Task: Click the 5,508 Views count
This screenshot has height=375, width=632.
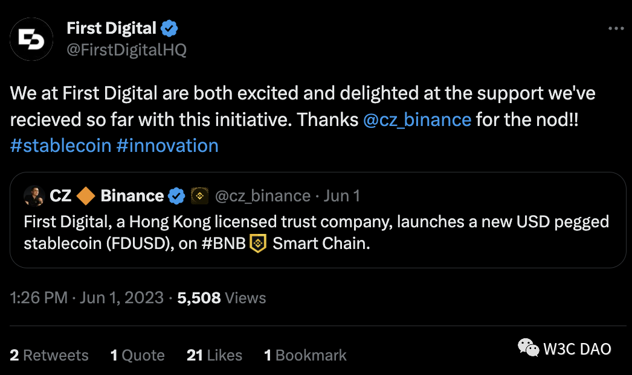Action: [x=222, y=298]
